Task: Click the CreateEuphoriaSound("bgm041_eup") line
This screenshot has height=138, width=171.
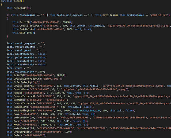Action: coord(35,79)
